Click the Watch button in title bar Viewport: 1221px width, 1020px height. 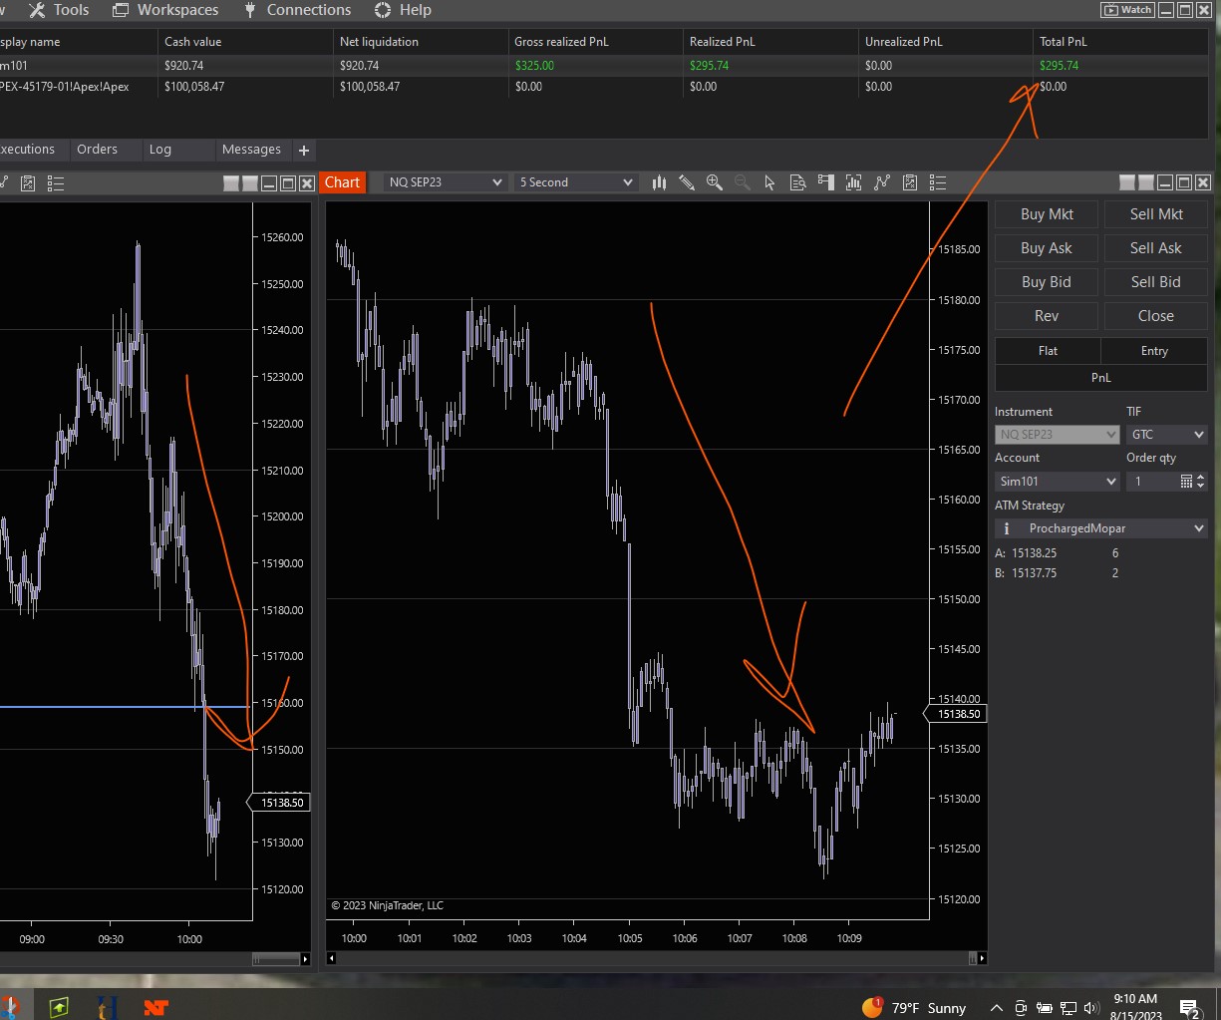(1126, 10)
